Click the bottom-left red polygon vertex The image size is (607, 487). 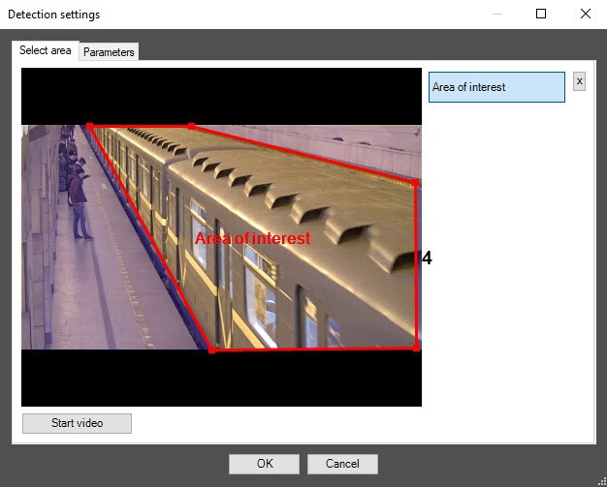click(x=212, y=350)
